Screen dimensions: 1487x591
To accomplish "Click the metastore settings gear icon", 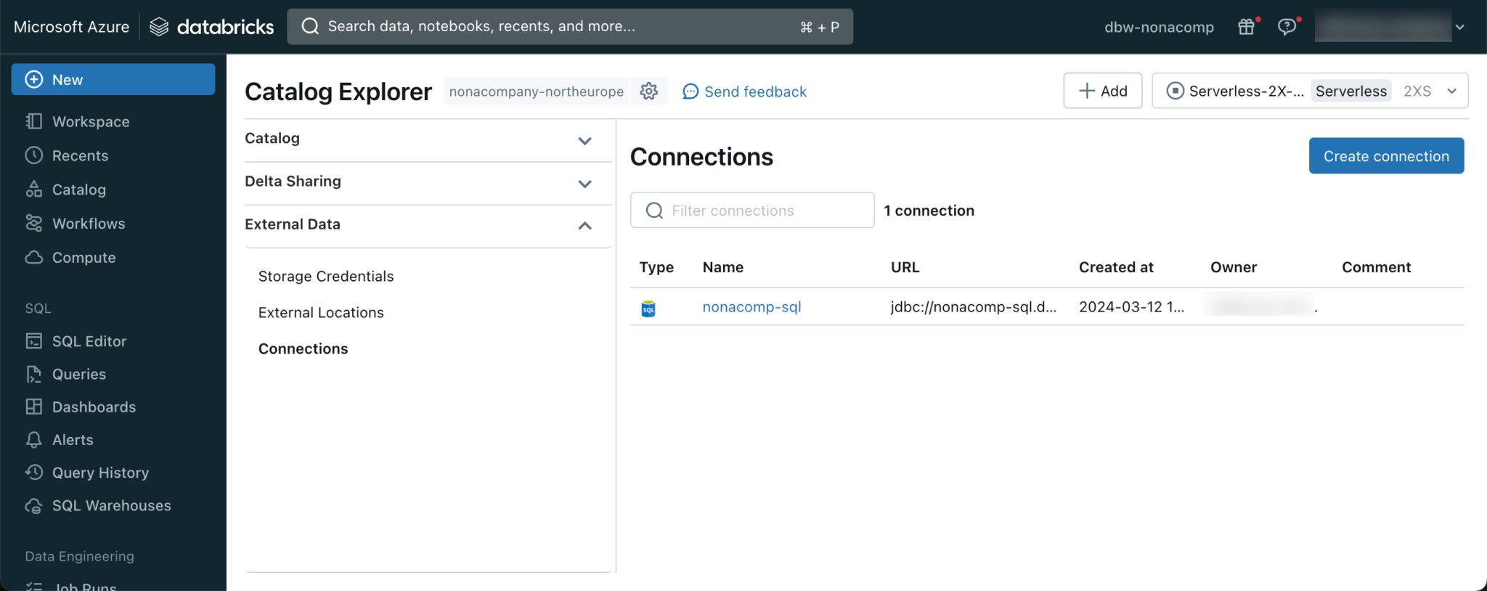I will tap(648, 91).
